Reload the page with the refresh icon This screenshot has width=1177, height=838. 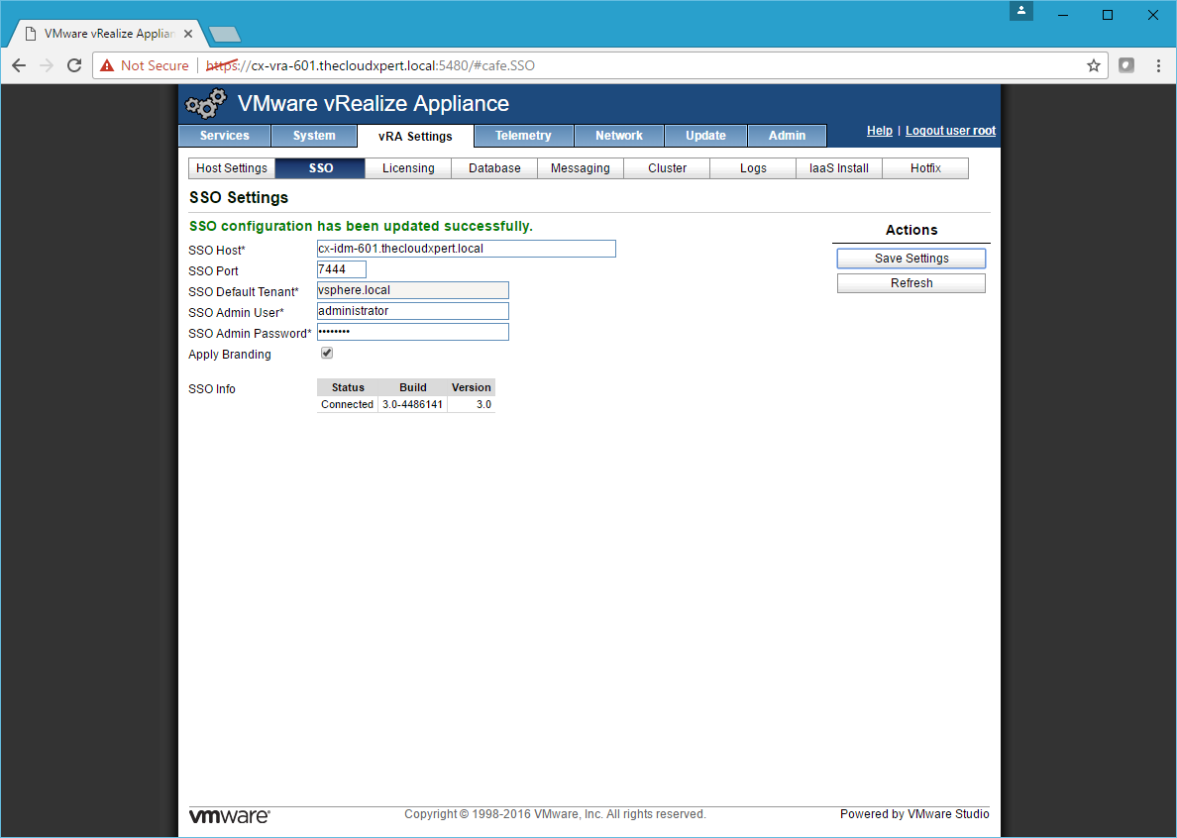(73, 65)
